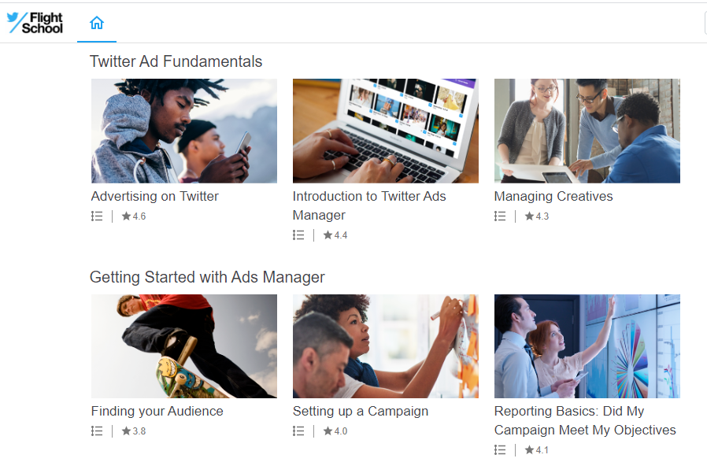707x462 pixels.
Task: Click the Twitter Flight School logo
Action: tap(35, 23)
